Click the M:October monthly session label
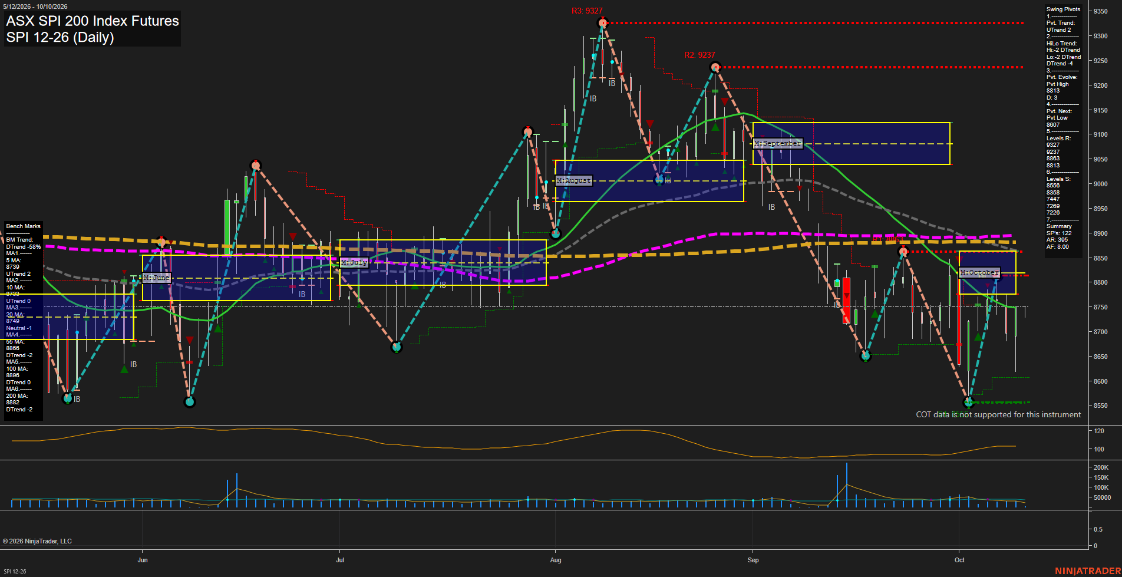This screenshot has height=577, width=1122. [979, 272]
